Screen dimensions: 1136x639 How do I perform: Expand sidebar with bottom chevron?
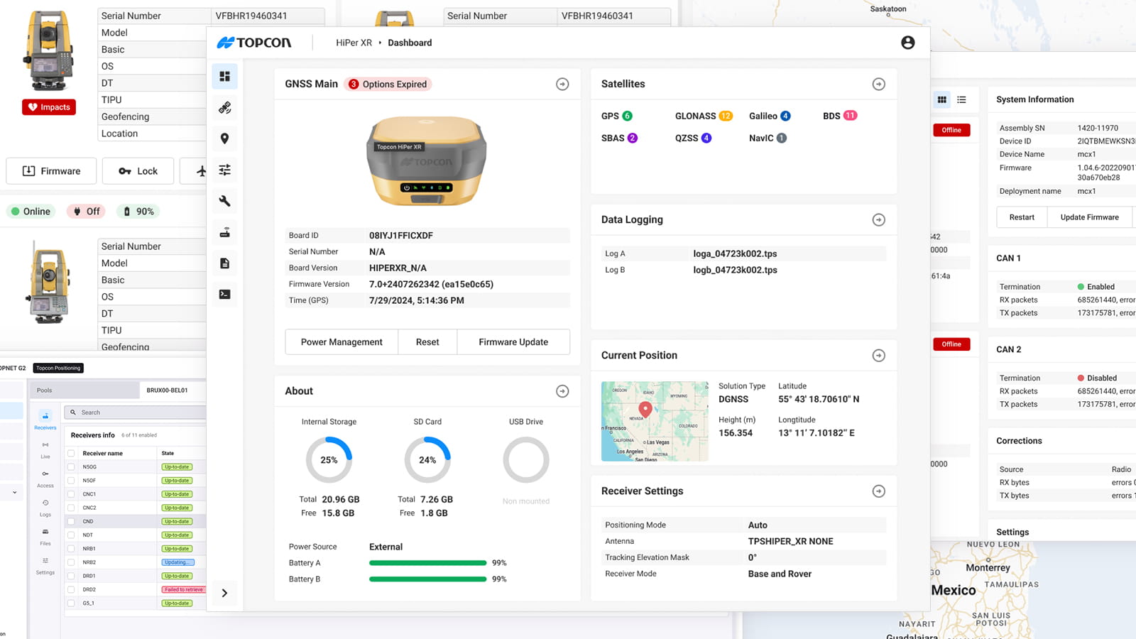click(224, 593)
